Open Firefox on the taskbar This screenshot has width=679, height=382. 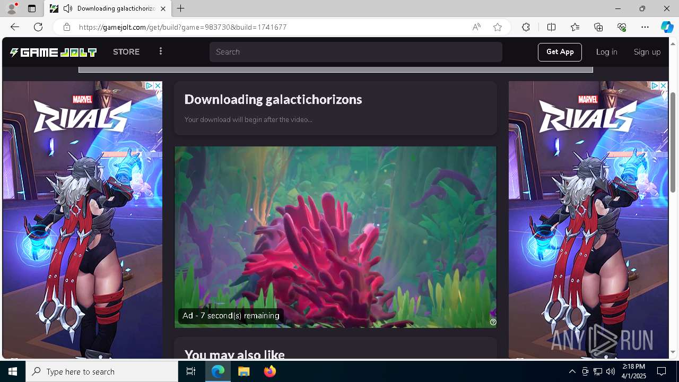(x=270, y=371)
